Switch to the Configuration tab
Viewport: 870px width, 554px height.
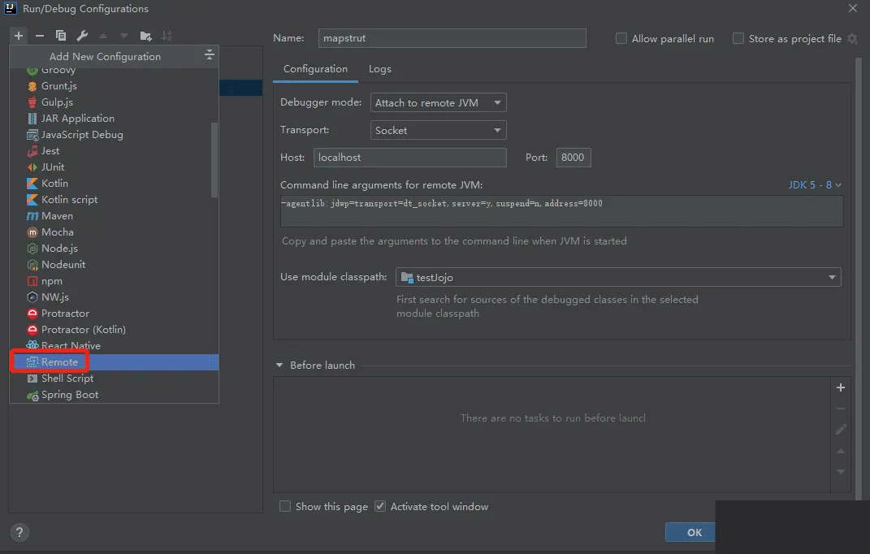[x=315, y=69]
